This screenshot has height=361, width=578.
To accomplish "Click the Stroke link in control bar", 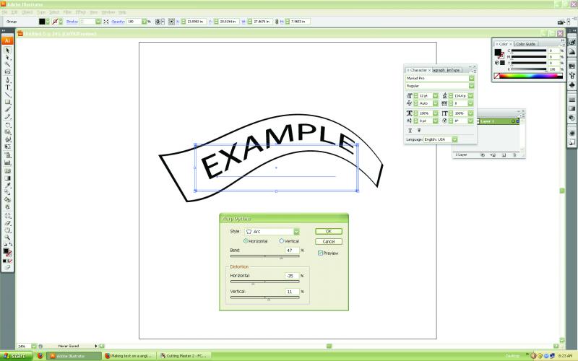I will [x=72, y=22].
